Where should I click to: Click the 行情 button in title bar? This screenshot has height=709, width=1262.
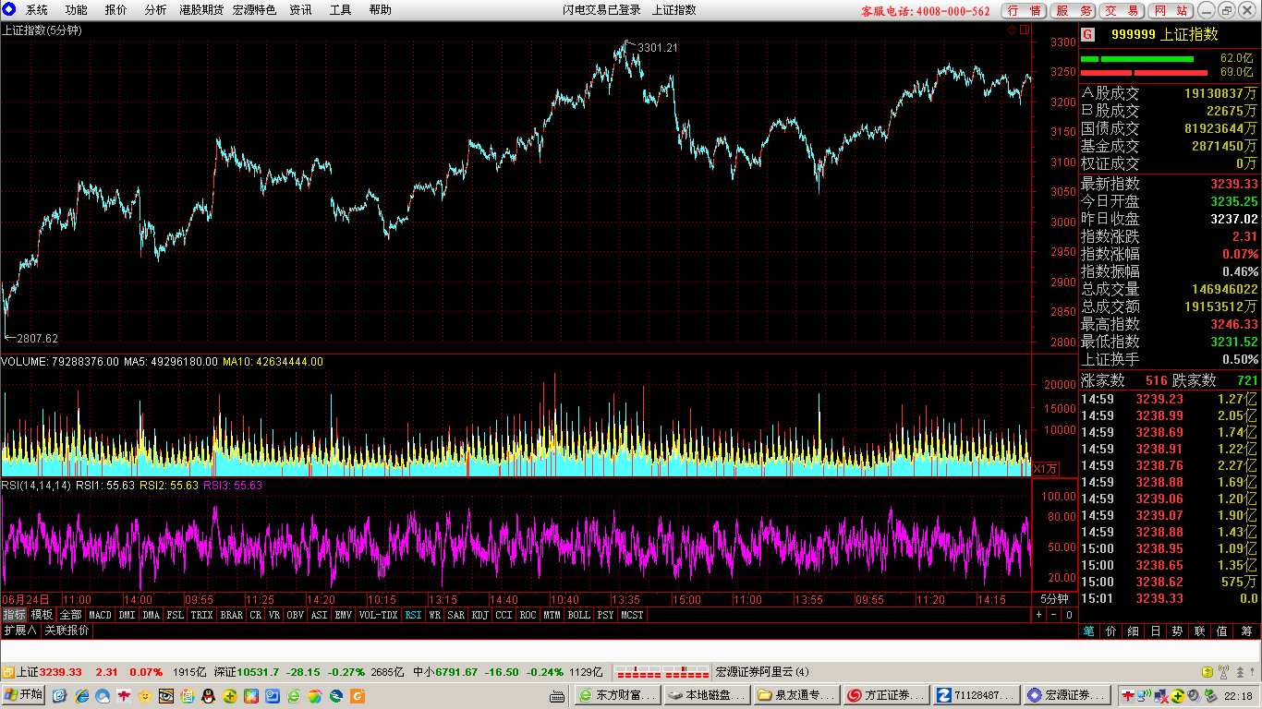1025,10
